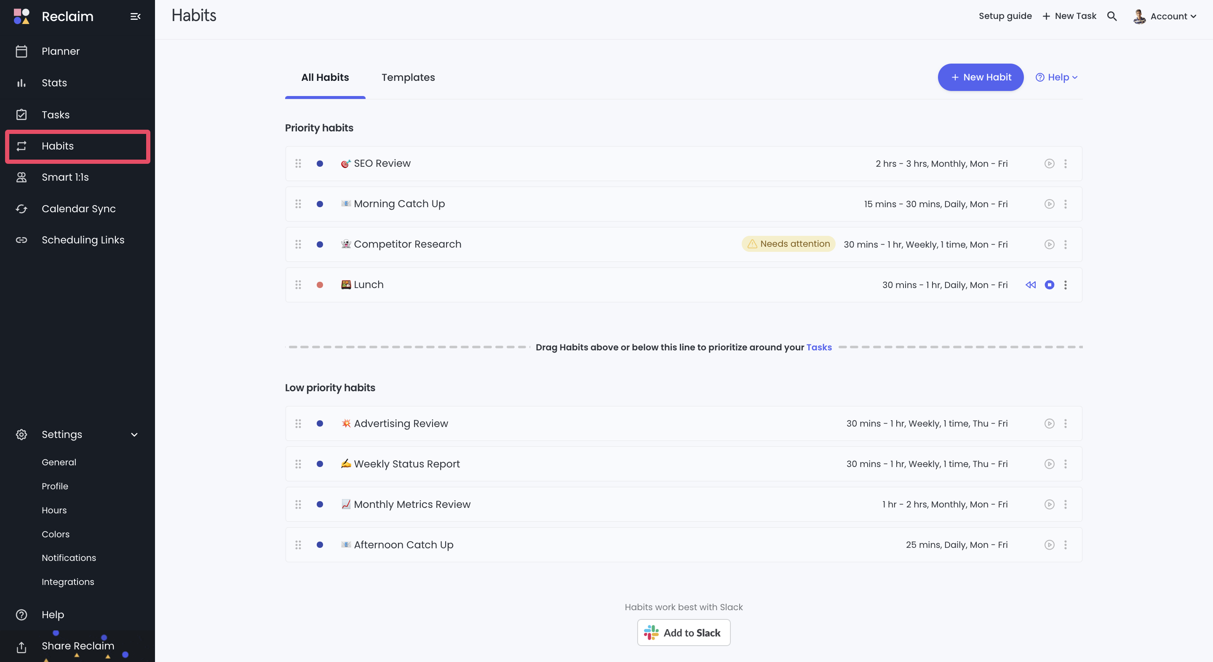The width and height of the screenshot is (1213, 662).
Task: Start the Morning Catch Up habit now
Action: [x=1049, y=204]
